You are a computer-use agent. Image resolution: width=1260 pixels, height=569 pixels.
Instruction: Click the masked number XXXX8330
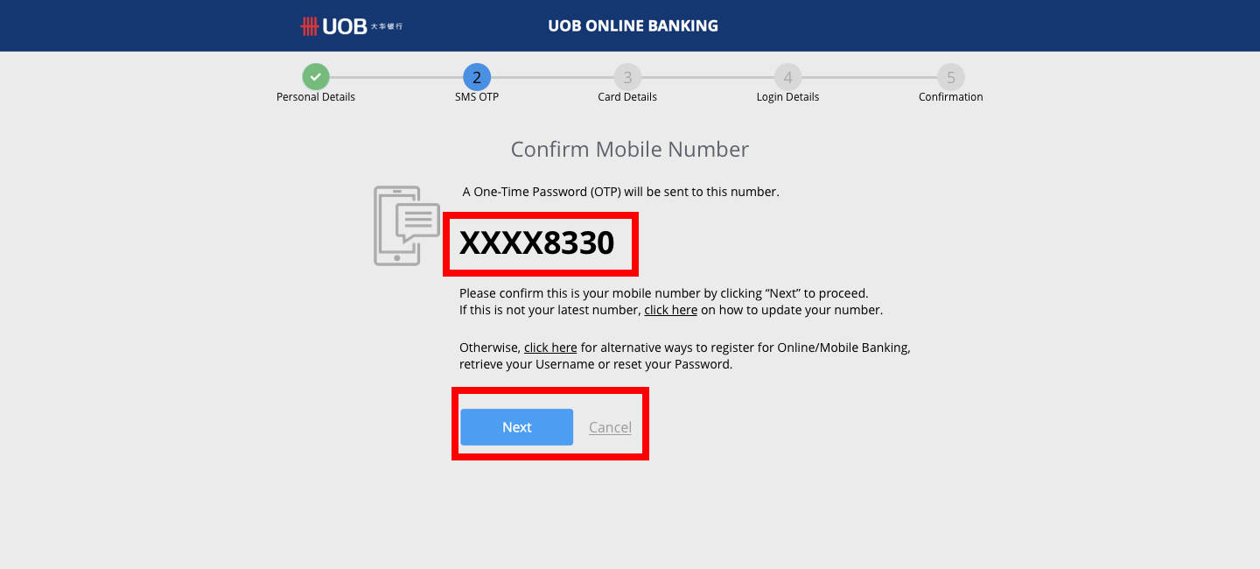[x=537, y=242]
